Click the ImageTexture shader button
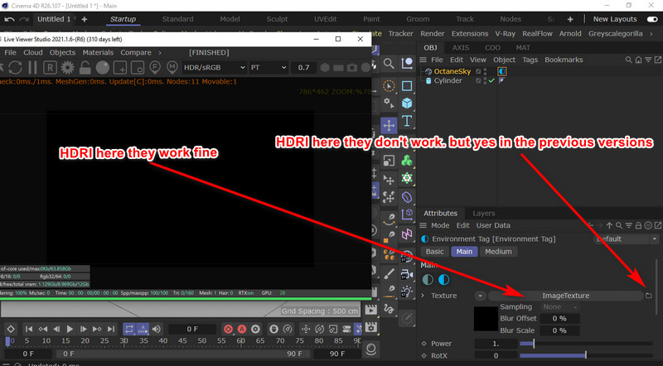This screenshot has height=366, width=663. coord(565,296)
